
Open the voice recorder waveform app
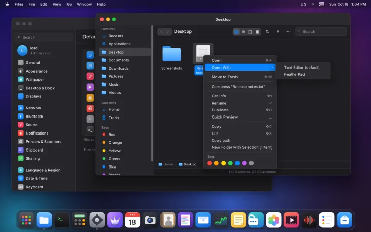[x=309, y=220]
